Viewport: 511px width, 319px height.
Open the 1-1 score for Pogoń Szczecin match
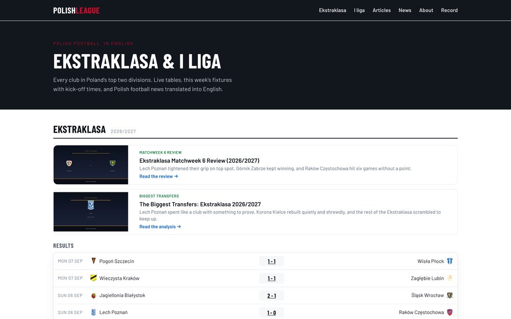click(271, 261)
